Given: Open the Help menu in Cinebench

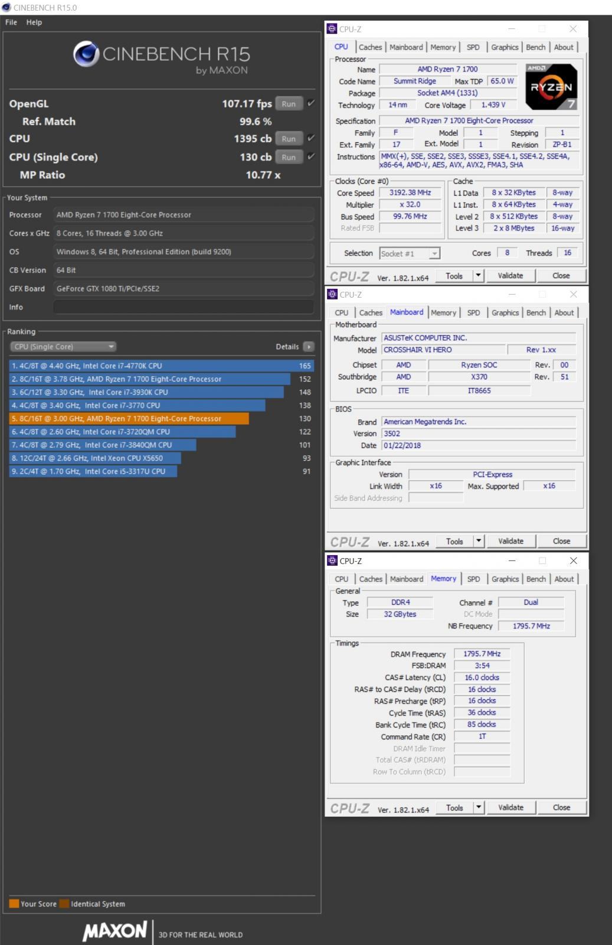Looking at the screenshot, I should [34, 22].
